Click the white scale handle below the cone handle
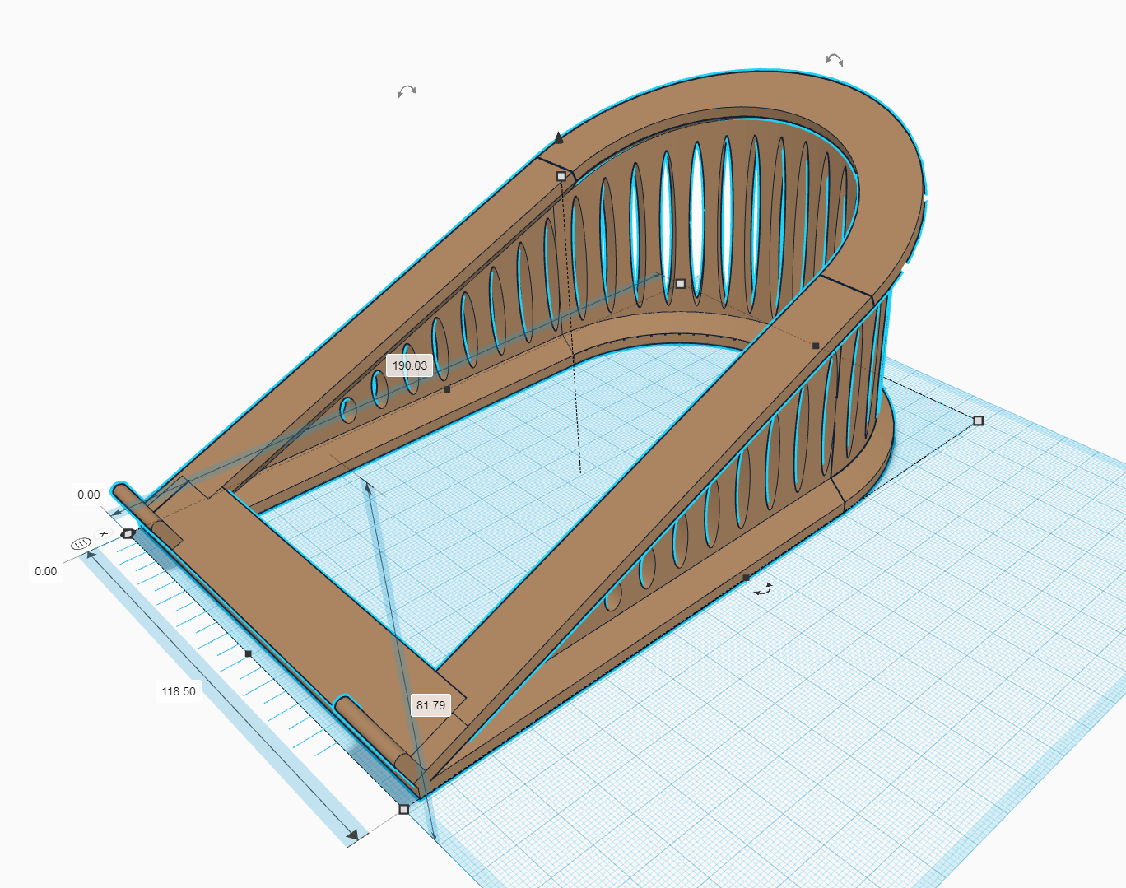Viewport: 1126px width, 888px height. tap(561, 174)
